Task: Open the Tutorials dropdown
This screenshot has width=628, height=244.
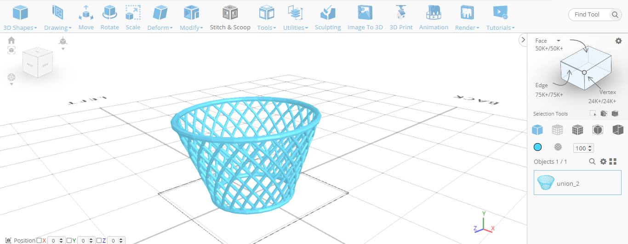Action: [x=500, y=17]
